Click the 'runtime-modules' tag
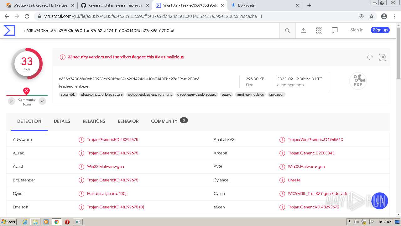 (x=250, y=94)
